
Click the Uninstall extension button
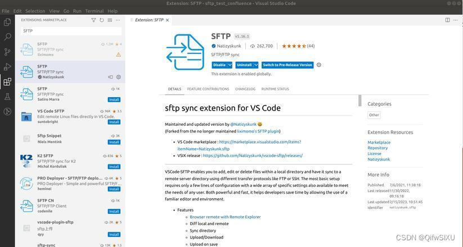[x=244, y=65]
